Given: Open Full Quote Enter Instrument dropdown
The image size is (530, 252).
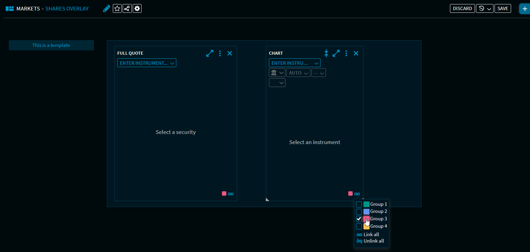Looking at the screenshot, I should point(147,63).
